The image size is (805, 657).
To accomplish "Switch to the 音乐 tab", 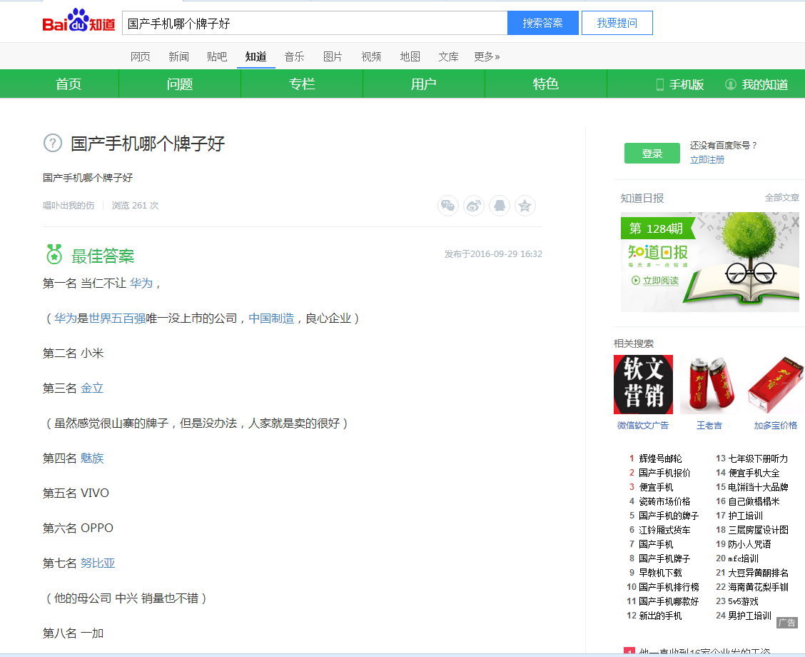I will pos(294,56).
